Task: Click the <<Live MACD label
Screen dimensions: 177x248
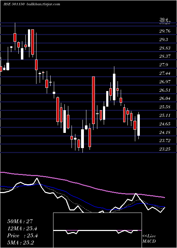Action: coord(149,239)
